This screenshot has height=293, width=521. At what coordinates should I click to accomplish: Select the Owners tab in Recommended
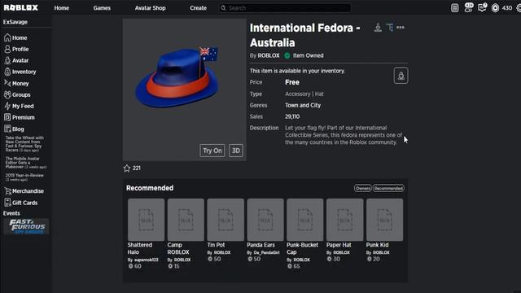click(362, 188)
